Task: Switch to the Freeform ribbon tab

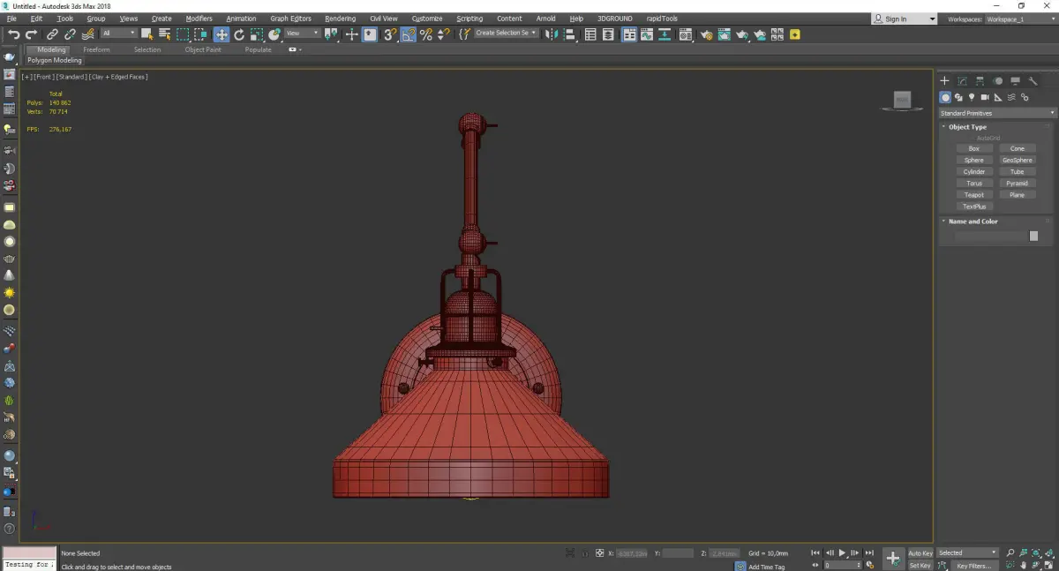Action: 96,49
